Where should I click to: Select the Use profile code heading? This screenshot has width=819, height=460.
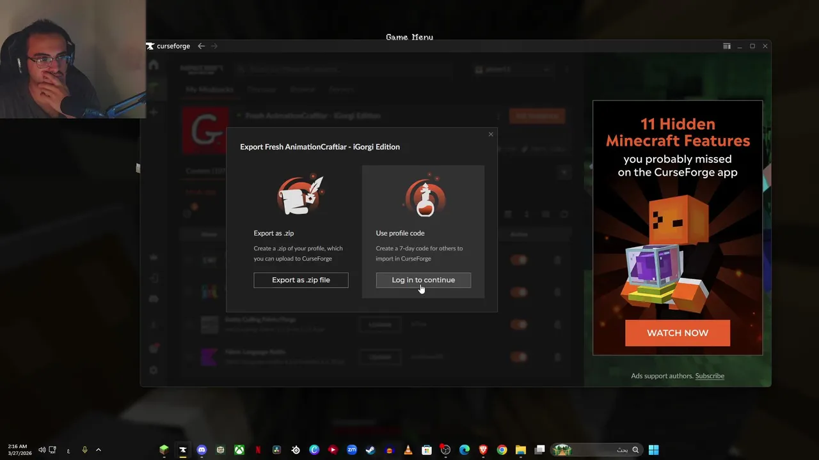tap(400, 233)
